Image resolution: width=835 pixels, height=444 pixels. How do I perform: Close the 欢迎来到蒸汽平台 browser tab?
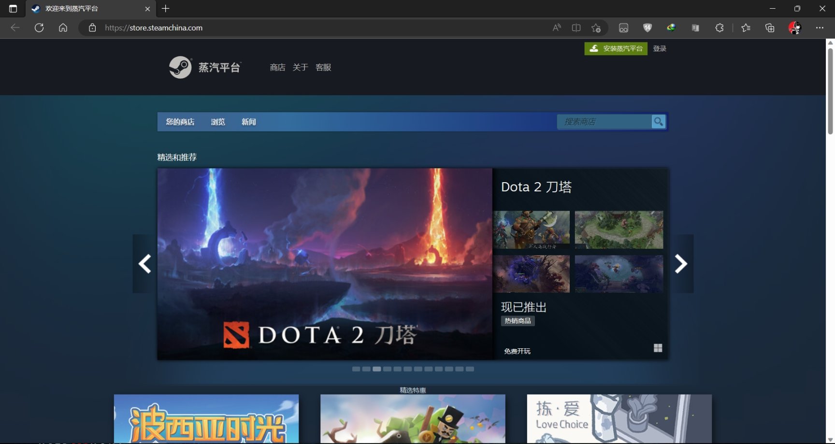tap(147, 9)
